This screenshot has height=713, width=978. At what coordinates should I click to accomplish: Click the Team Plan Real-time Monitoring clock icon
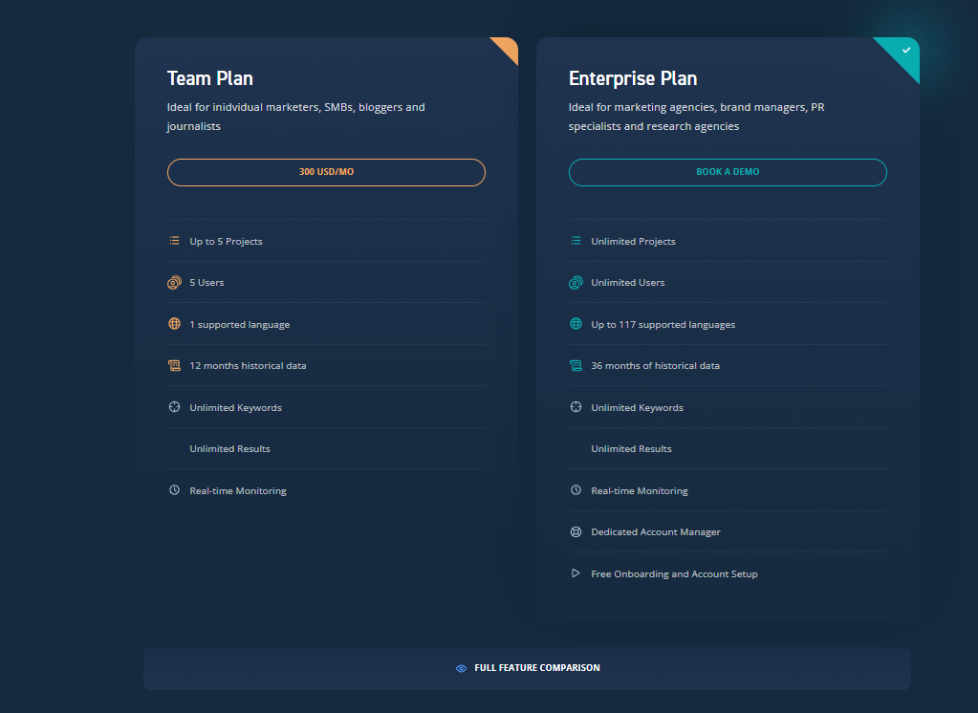coord(175,490)
